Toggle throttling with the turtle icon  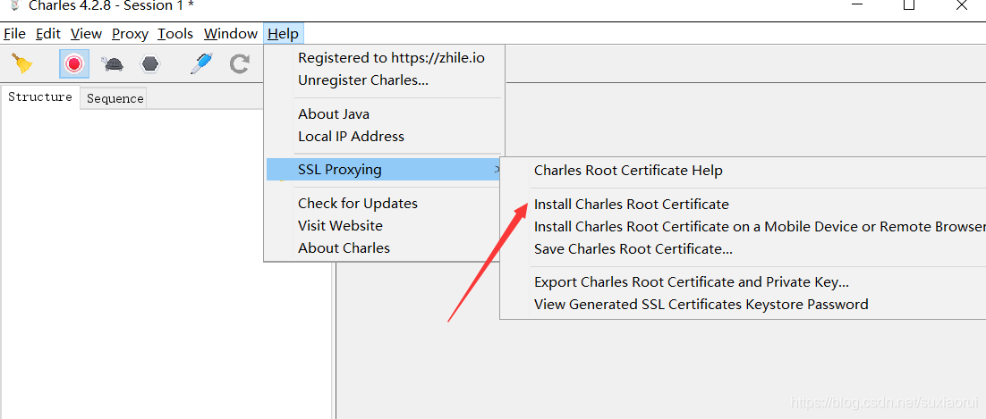(x=112, y=63)
